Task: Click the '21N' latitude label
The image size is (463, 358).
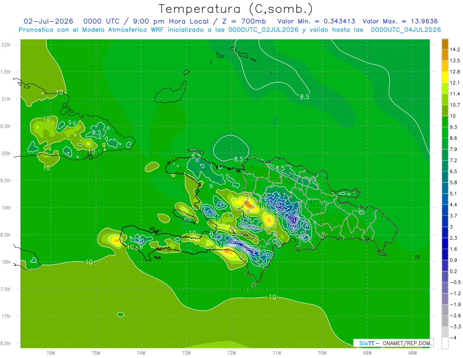Action: click(x=6, y=99)
